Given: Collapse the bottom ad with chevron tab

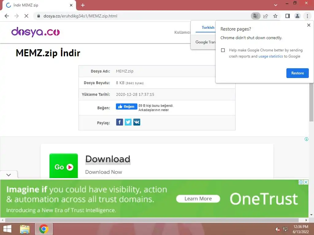Looking at the screenshot, I should [9, 175].
